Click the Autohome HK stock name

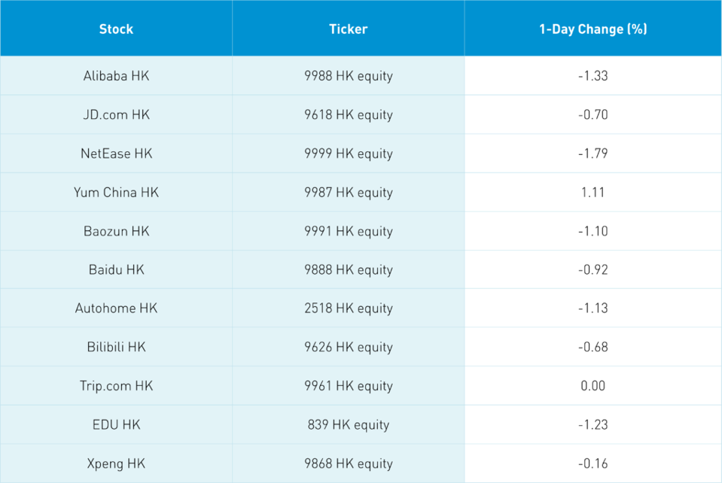pos(116,308)
